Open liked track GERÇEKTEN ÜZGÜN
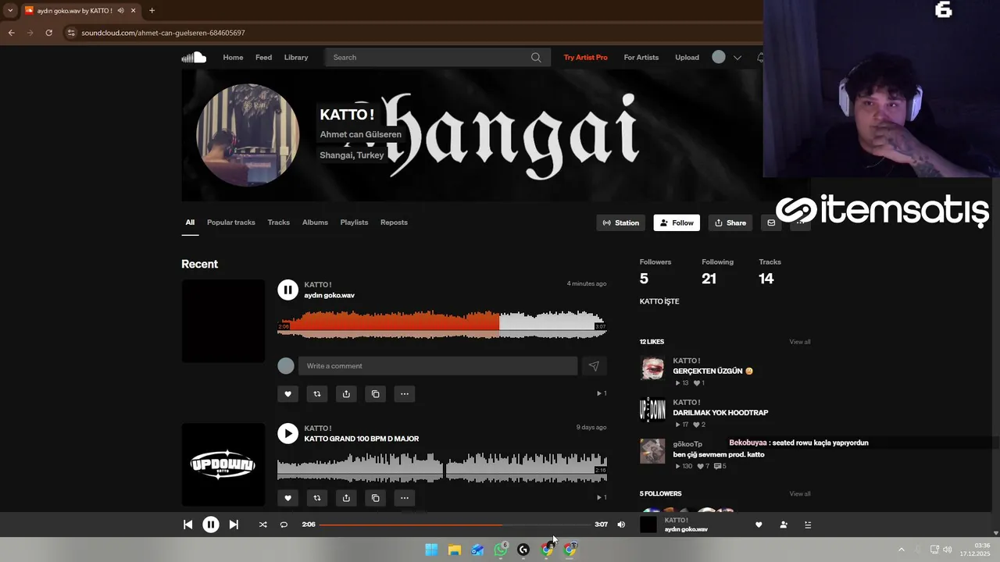Viewport: 1000px width, 562px height. [712, 371]
